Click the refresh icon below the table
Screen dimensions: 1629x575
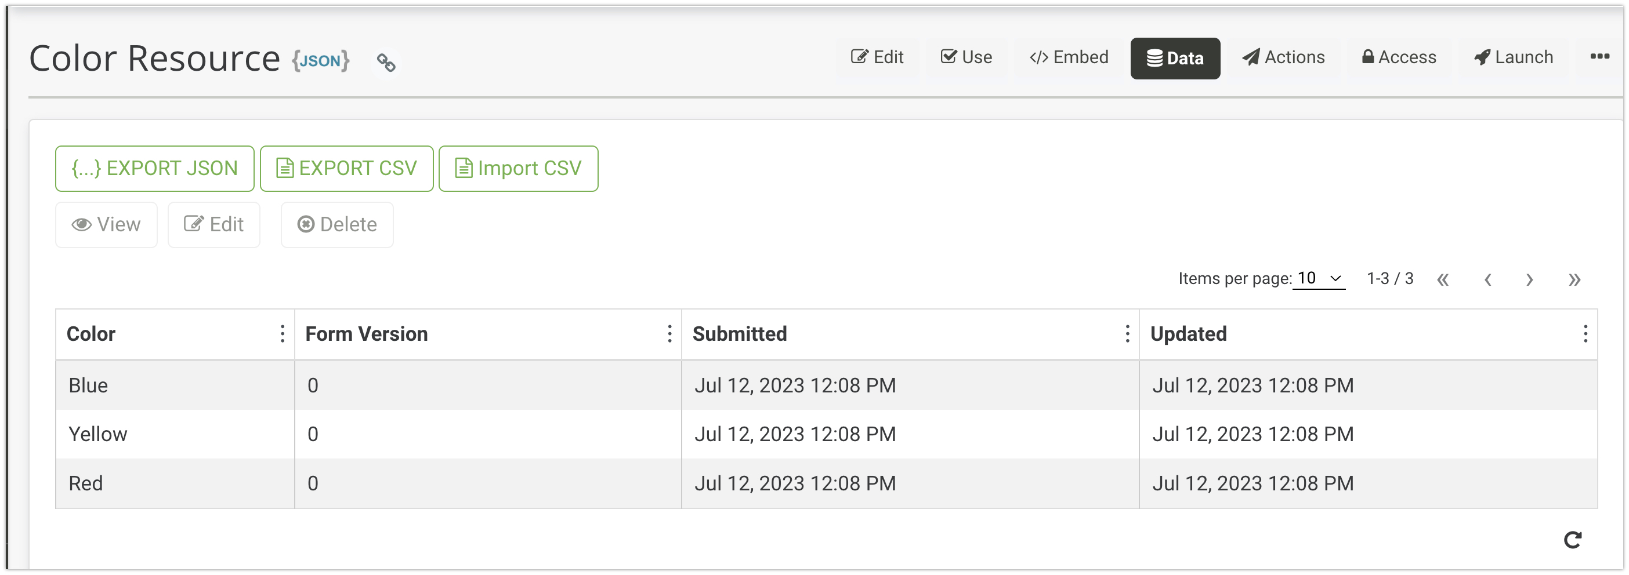[x=1572, y=540]
